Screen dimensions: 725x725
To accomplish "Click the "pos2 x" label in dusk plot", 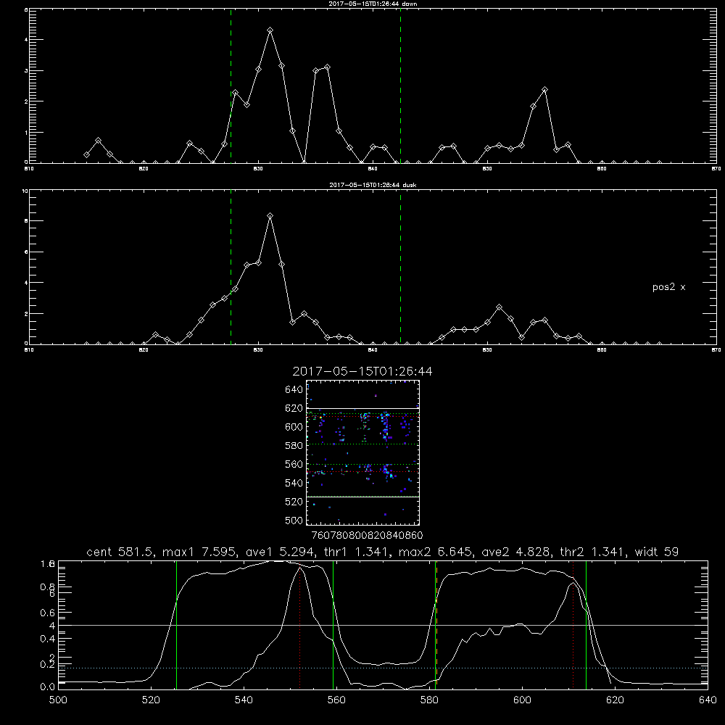I will pyautogui.click(x=668, y=287).
